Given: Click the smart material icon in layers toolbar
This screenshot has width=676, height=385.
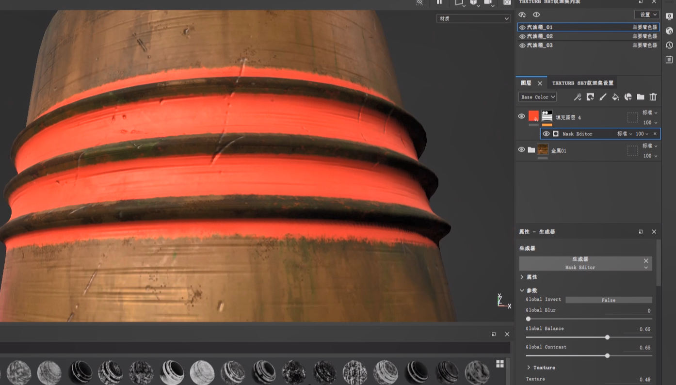Looking at the screenshot, I should (x=628, y=97).
